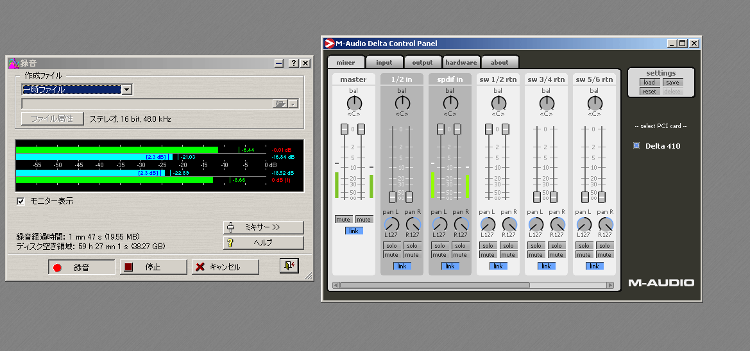Viewport: 750px width, 351px height.
Task: Click the sw 5/6 rtn pan L knob
Action: pyautogui.click(x=584, y=224)
